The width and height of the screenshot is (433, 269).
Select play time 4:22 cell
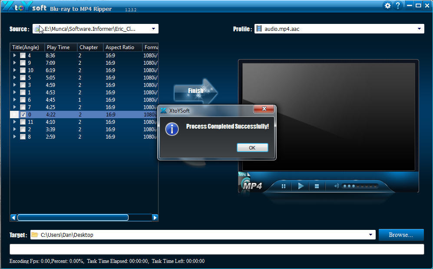pos(50,115)
